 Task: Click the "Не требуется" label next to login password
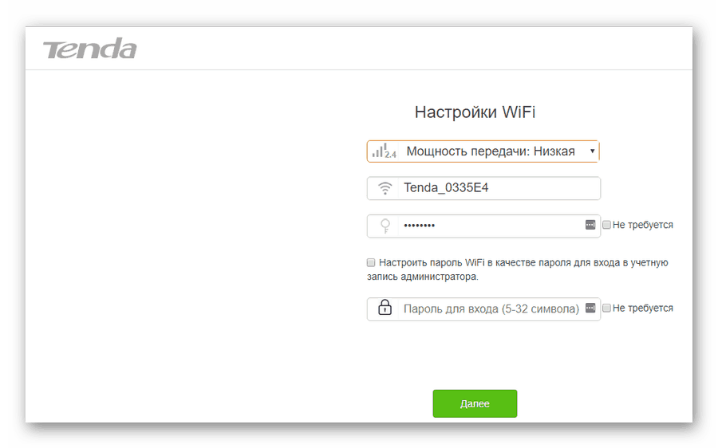tap(643, 308)
